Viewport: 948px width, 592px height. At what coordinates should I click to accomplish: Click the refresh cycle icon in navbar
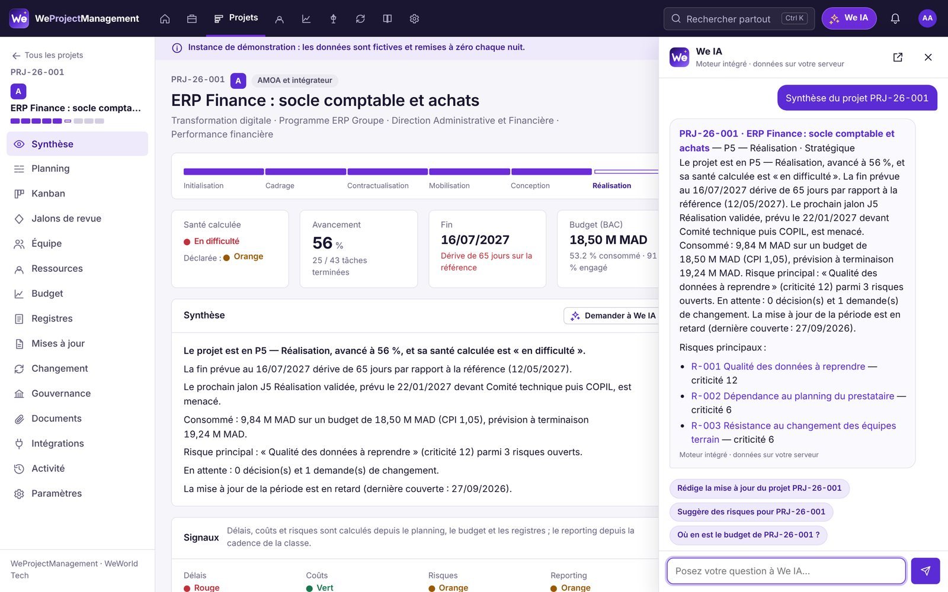[x=360, y=19]
